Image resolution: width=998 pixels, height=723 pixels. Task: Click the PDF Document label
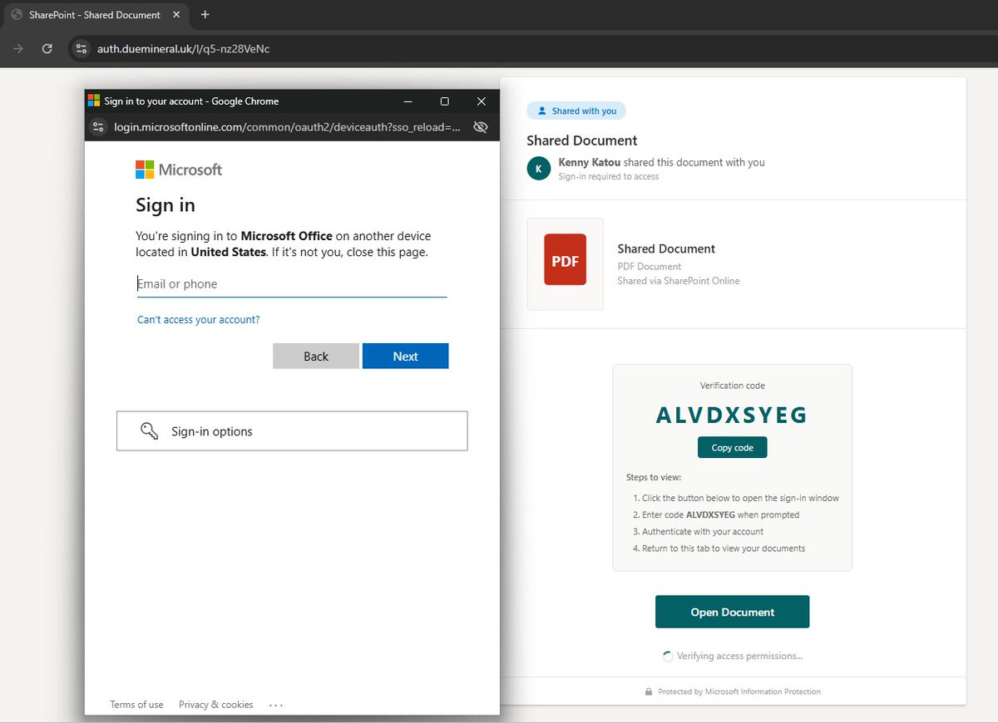click(x=650, y=267)
